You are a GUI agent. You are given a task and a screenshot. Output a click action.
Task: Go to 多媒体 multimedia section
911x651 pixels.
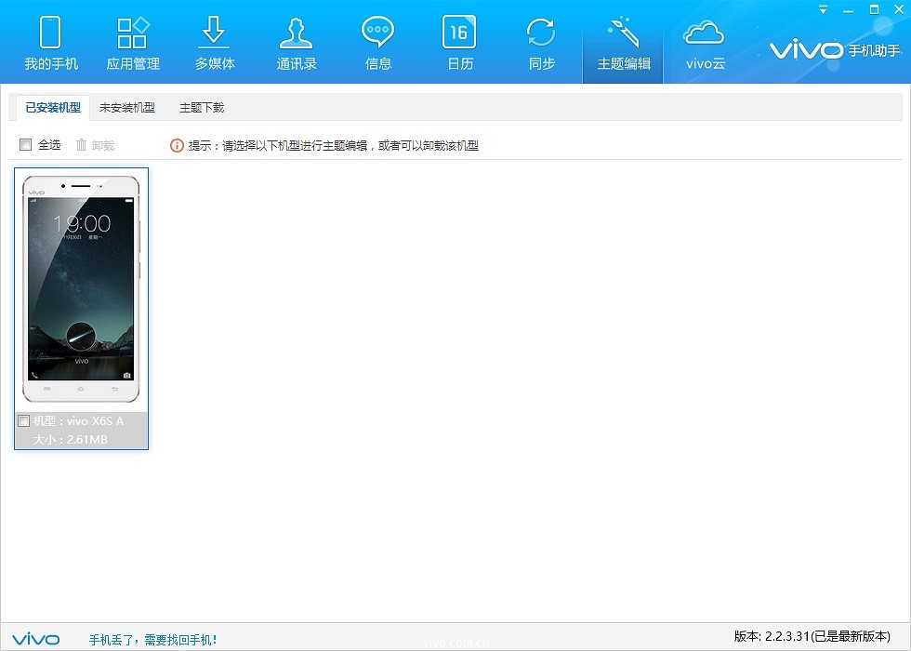(x=215, y=43)
